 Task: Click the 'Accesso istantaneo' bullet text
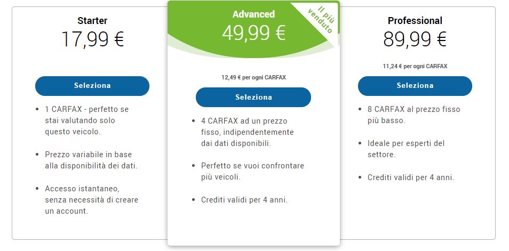pos(92,200)
